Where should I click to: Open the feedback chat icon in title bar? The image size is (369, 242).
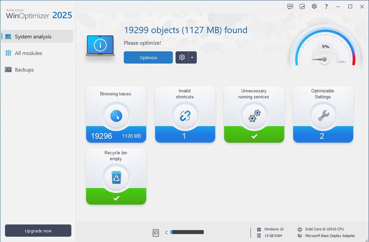(x=290, y=7)
